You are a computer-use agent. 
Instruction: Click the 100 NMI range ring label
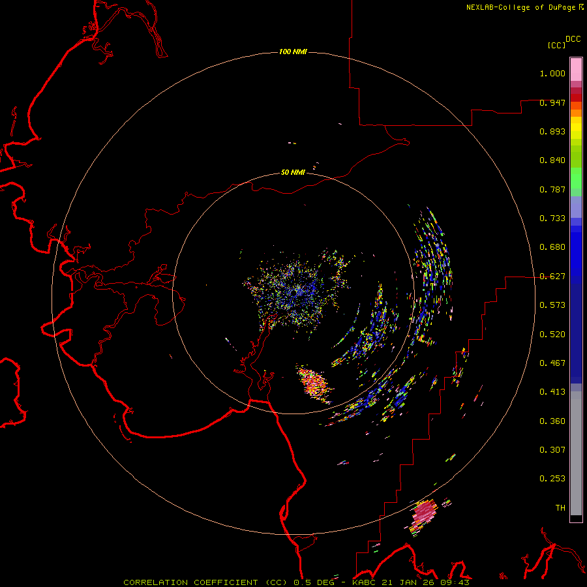[x=293, y=52]
